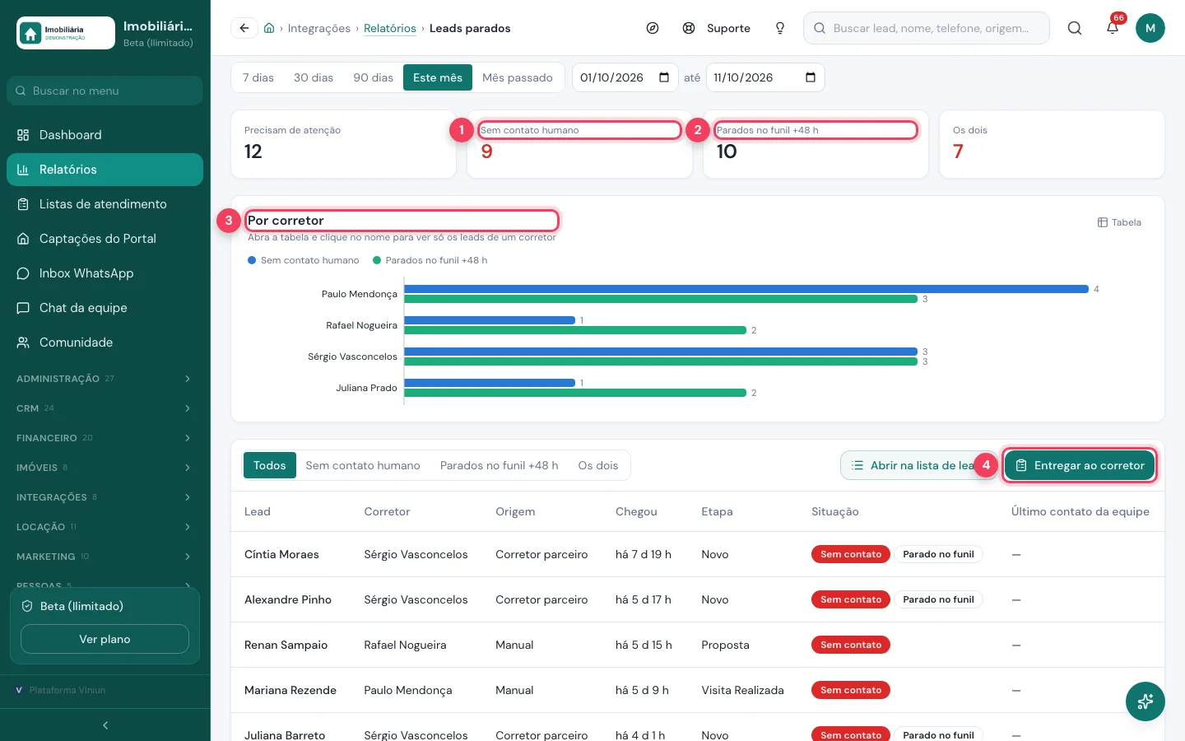The width and height of the screenshot is (1185, 741).
Task: Expand the INTEGRAÇÕES section
Action: 105,497
